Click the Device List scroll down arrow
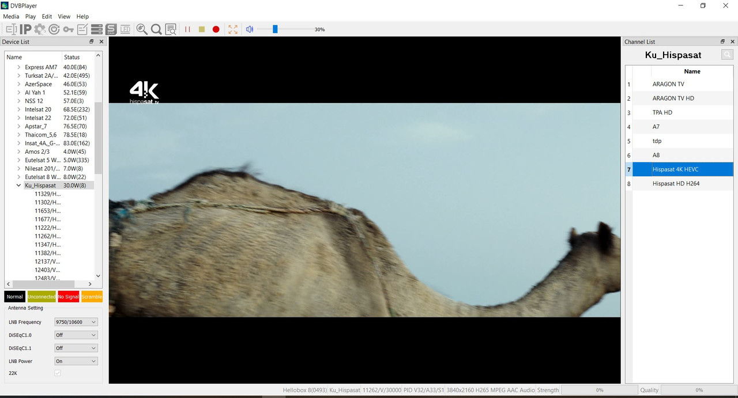Screen dimensions: 738x398 click(x=98, y=276)
